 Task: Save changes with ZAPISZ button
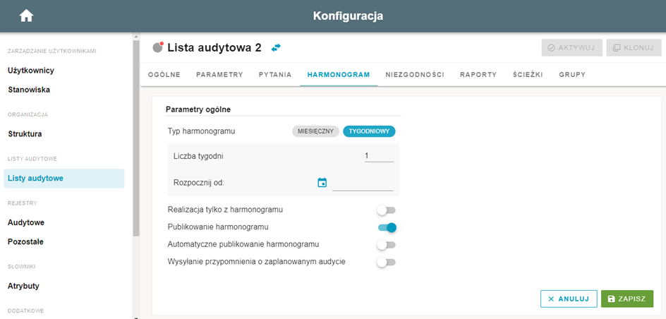pyautogui.click(x=627, y=299)
